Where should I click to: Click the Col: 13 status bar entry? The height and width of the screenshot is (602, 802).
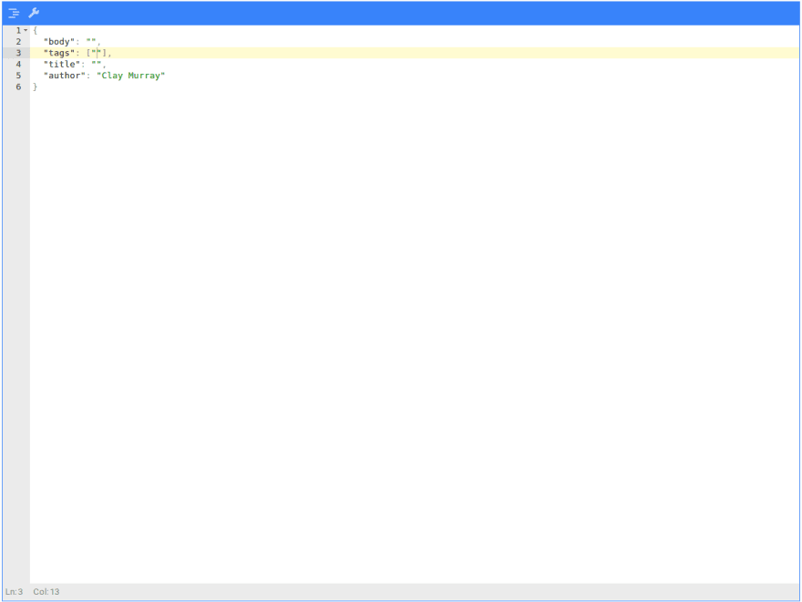coord(46,591)
